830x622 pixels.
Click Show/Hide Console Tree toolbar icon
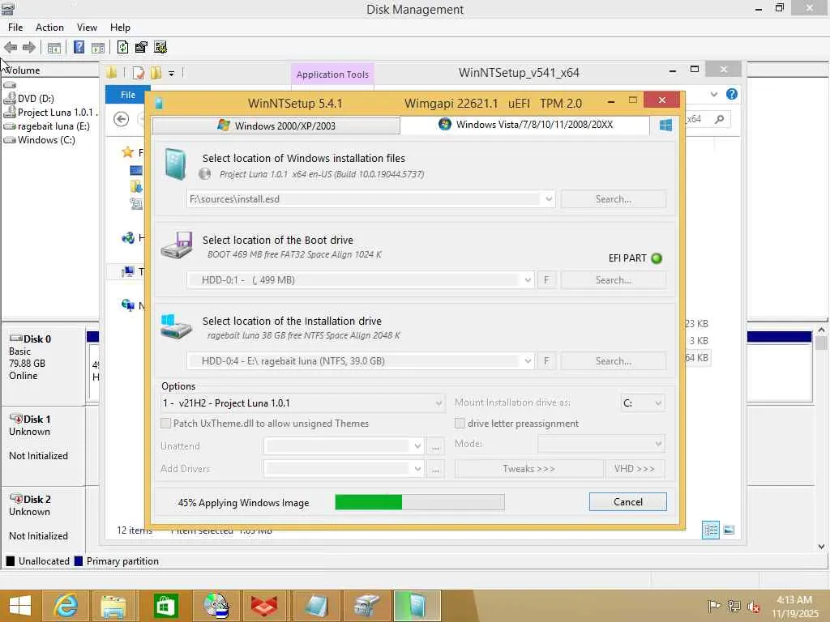54,48
